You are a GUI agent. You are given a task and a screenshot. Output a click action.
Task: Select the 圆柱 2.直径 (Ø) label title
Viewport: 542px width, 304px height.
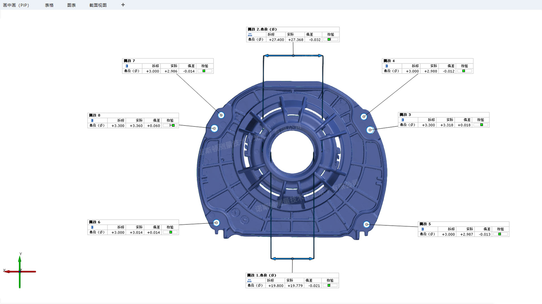[x=262, y=29]
